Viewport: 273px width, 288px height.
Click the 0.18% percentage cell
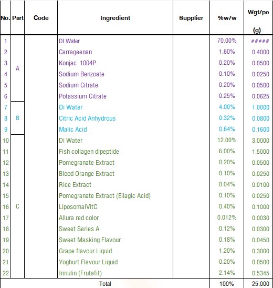pyautogui.click(x=227, y=240)
